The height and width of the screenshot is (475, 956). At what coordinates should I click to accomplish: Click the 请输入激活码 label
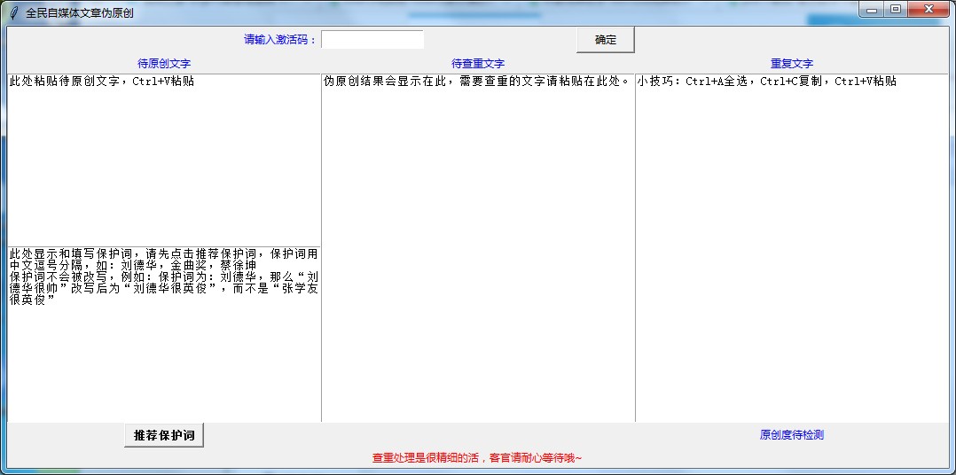tap(280, 40)
